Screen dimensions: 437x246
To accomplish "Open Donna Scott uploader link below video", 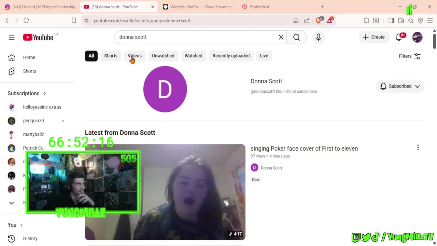I will click(x=271, y=168).
